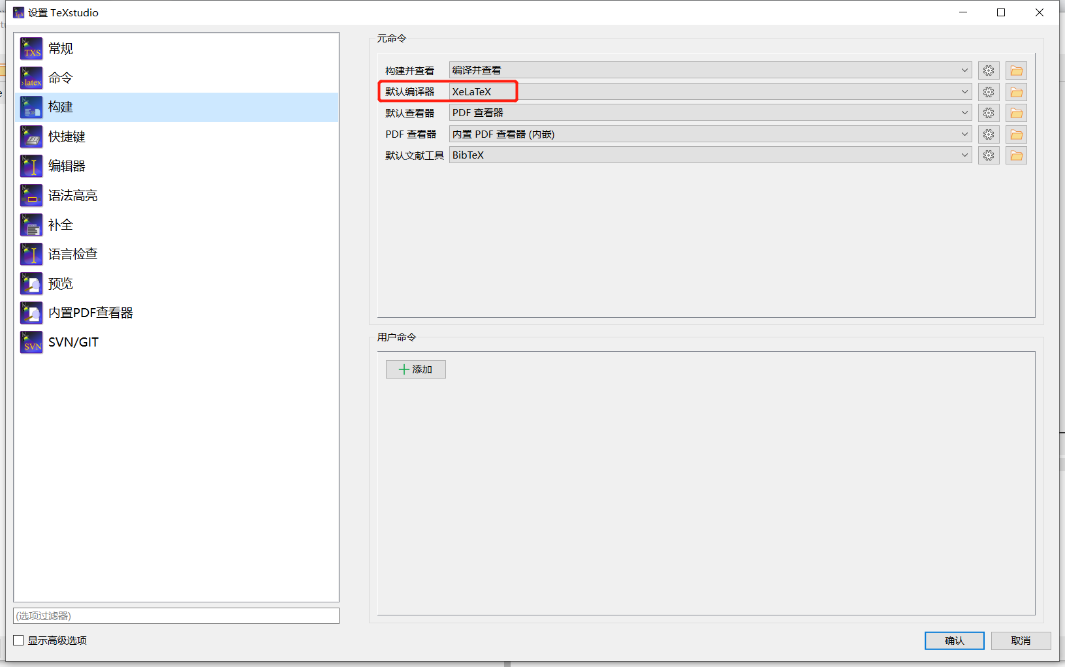Select the 预览 settings category label
Screen dimensions: 1065x667
(61, 283)
